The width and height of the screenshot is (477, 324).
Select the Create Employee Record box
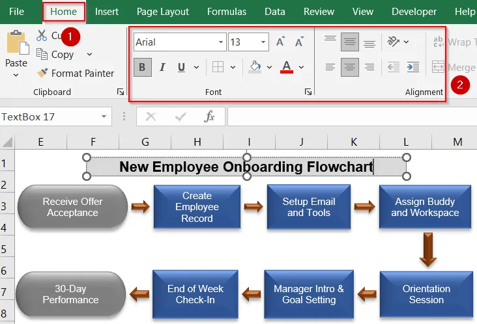[197, 207]
